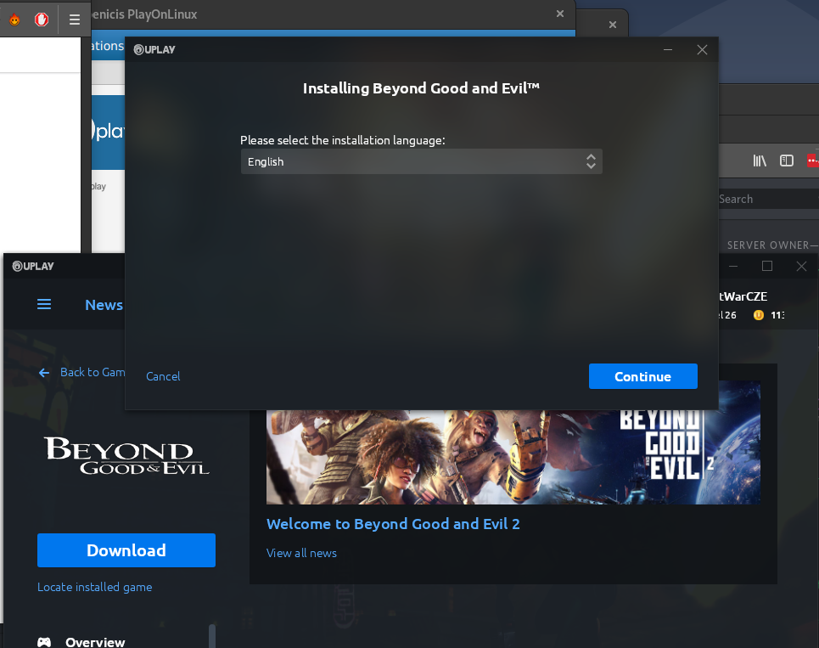819x648 pixels.
Task: Click View all news link
Action: tap(301, 553)
